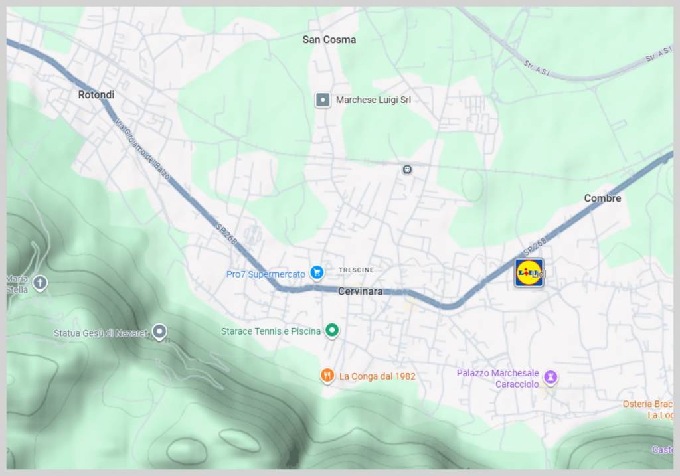Image resolution: width=680 pixels, height=476 pixels.
Task: Open Palazzo Marchesale Caracciolo purple landmark pin
Action: (x=551, y=377)
